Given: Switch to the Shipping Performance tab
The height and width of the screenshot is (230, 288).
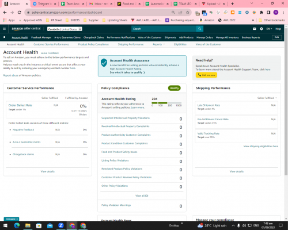Looking at the screenshot, I should pyautogui.click(x=131, y=44).
